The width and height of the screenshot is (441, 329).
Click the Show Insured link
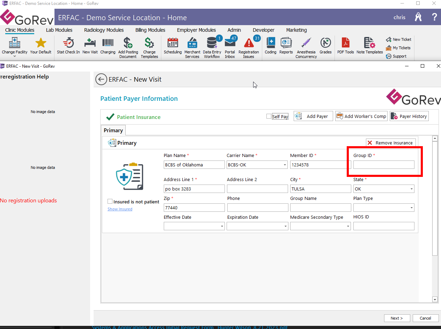tap(120, 209)
